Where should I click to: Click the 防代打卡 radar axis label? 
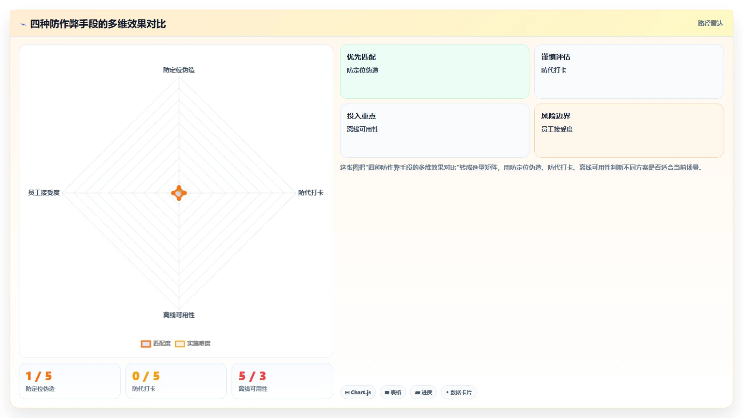pyautogui.click(x=311, y=193)
